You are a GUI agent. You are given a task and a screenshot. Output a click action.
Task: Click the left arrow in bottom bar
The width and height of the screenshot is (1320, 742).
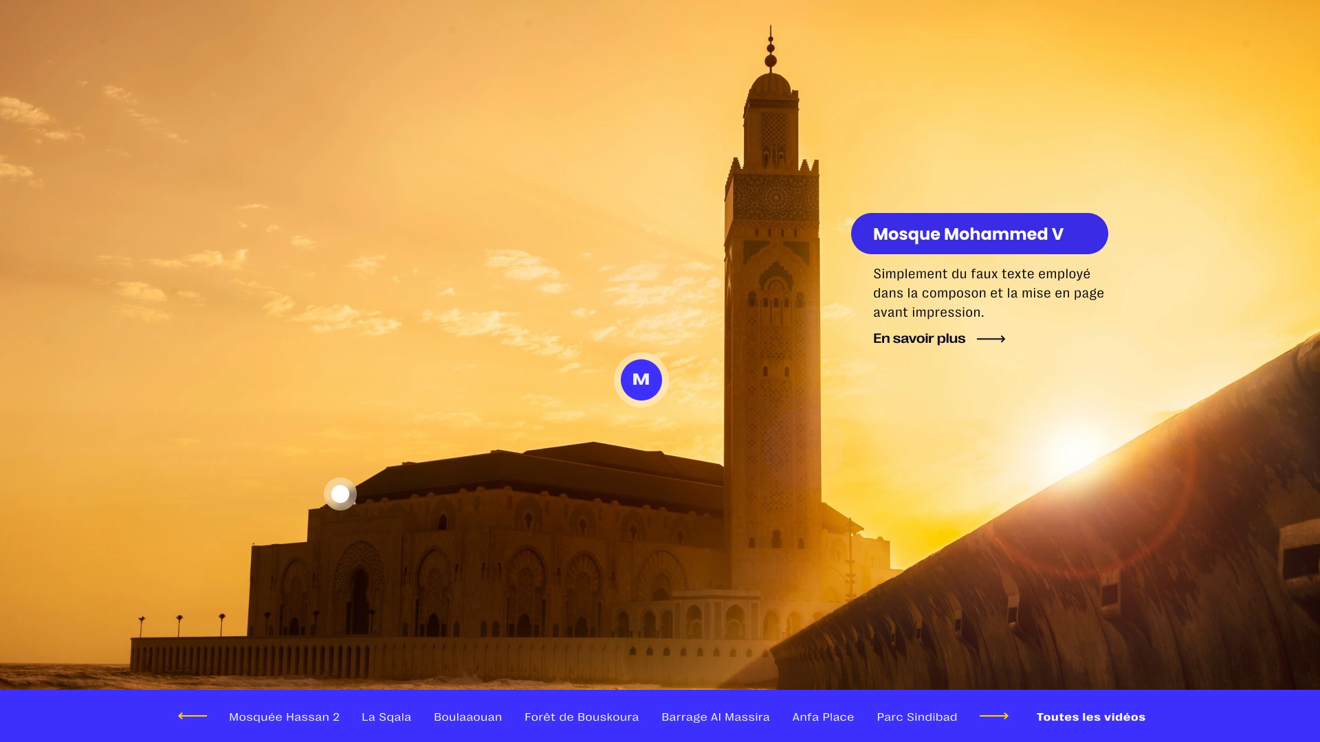coord(192,716)
